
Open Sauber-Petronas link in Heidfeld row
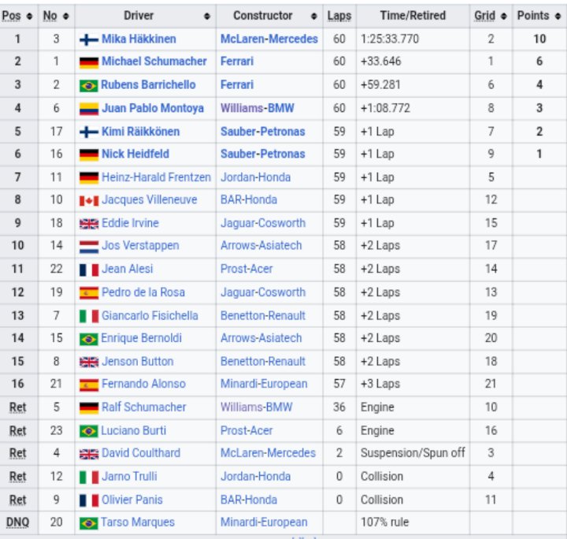pyautogui.click(x=263, y=154)
